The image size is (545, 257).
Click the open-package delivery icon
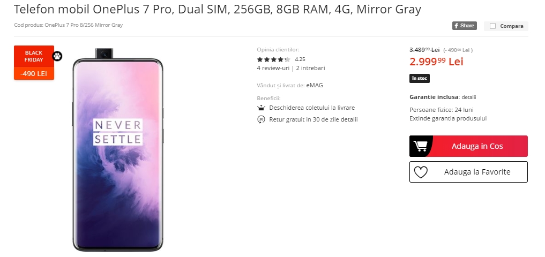[x=261, y=108]
